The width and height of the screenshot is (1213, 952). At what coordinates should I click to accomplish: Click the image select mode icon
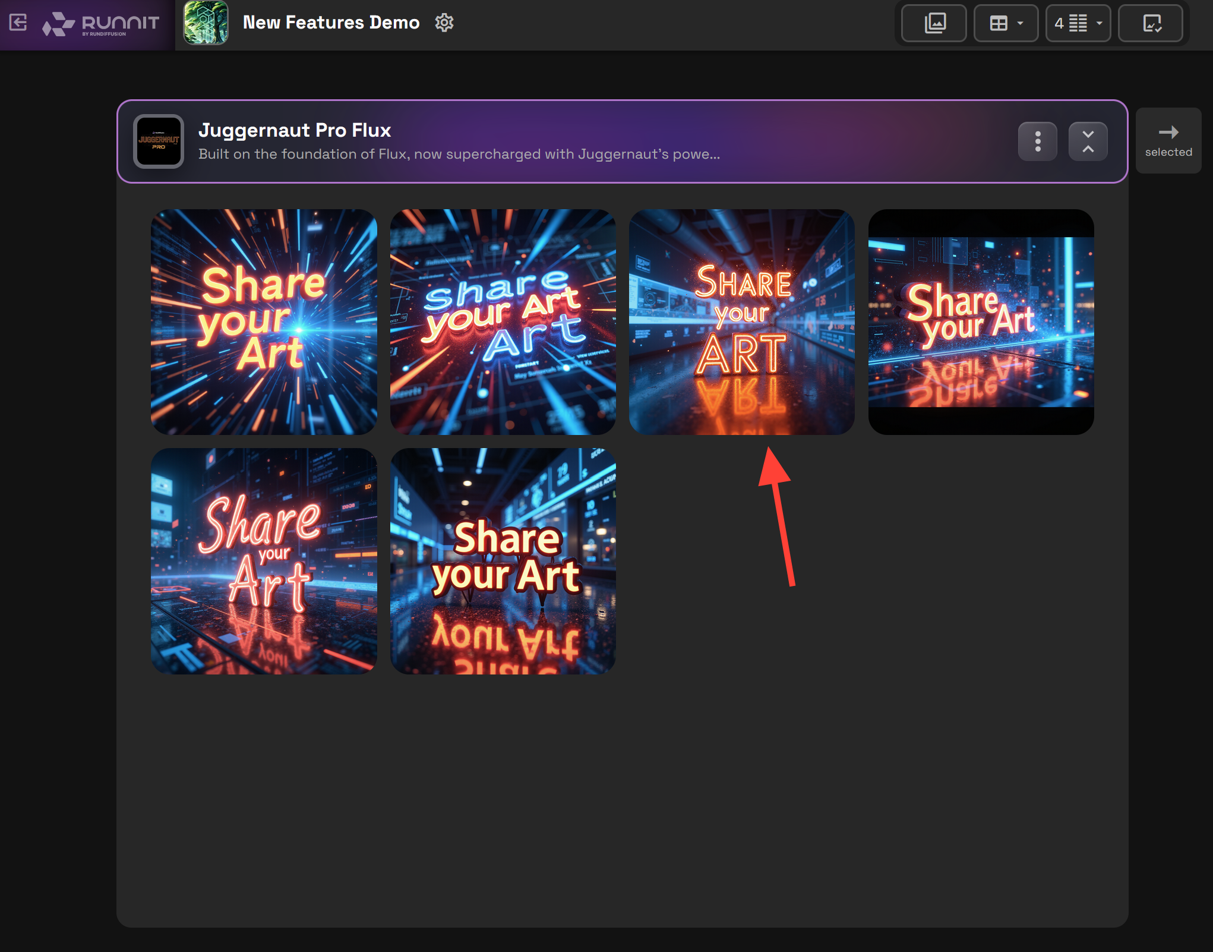click(x=1151, y=23)
